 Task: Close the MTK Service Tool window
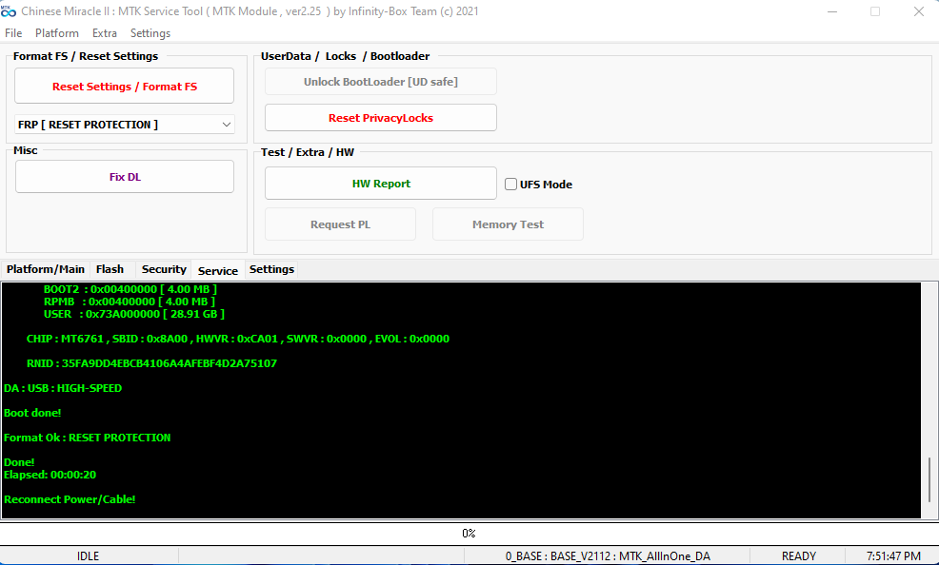919,11
